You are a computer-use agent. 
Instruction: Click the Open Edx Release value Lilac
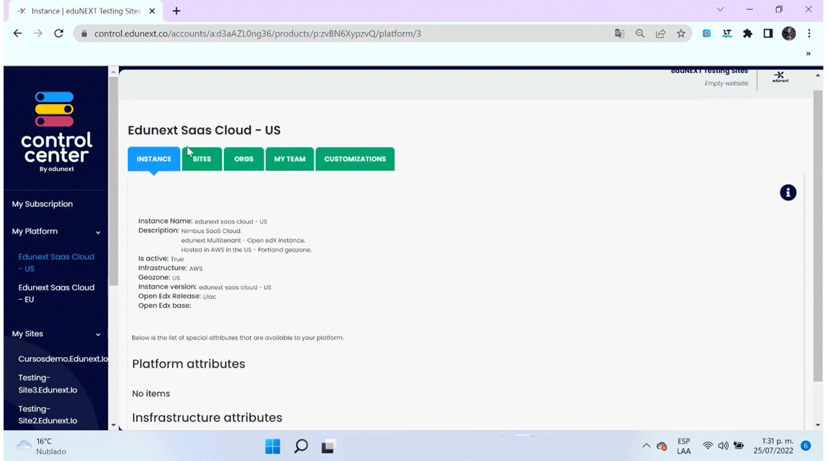[209, 297]
